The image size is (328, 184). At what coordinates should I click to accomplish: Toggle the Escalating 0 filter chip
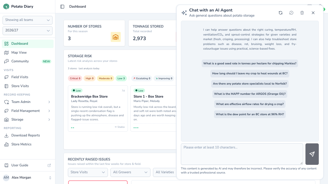142,78
